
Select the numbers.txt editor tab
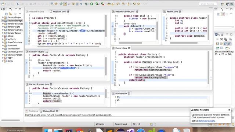click(121, 93)
